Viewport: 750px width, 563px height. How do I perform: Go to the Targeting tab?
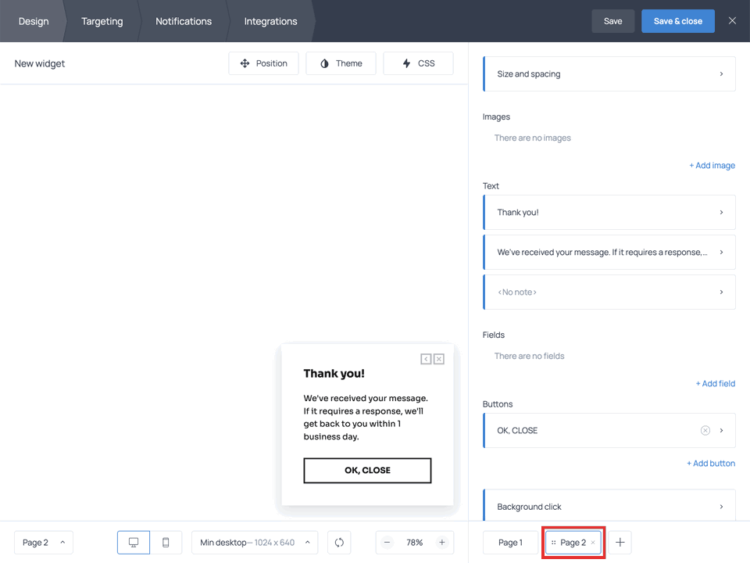pyautogui.click(x=102, y=21)
